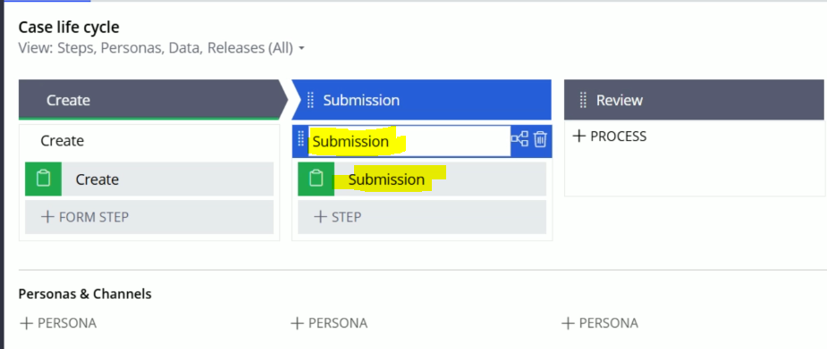Click the Submission process name text field
Screen dimensions: 827x349
(x=409, y=141)
